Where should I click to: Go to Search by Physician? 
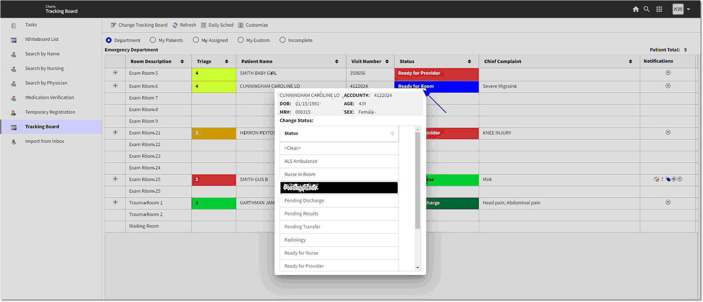[46, 83]
